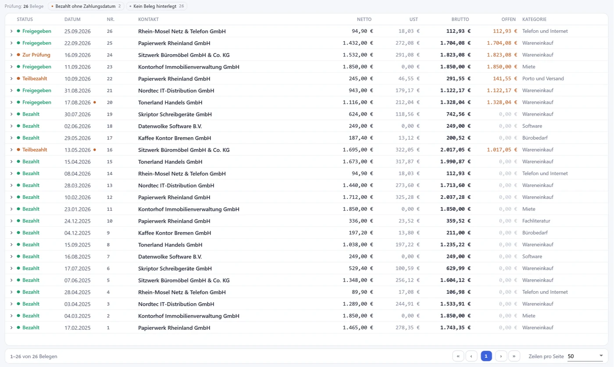The height and width of the screenshot is (367, 614).
Task: Click open amount 1.017,05 €
Action: (x=502, y=150)
